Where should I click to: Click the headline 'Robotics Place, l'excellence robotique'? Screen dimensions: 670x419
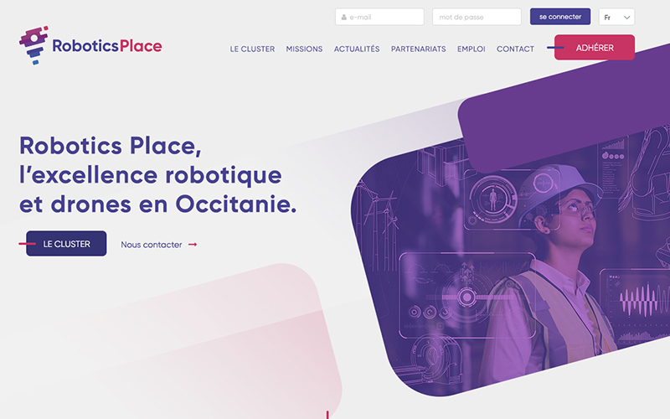[x=158, y=174]
